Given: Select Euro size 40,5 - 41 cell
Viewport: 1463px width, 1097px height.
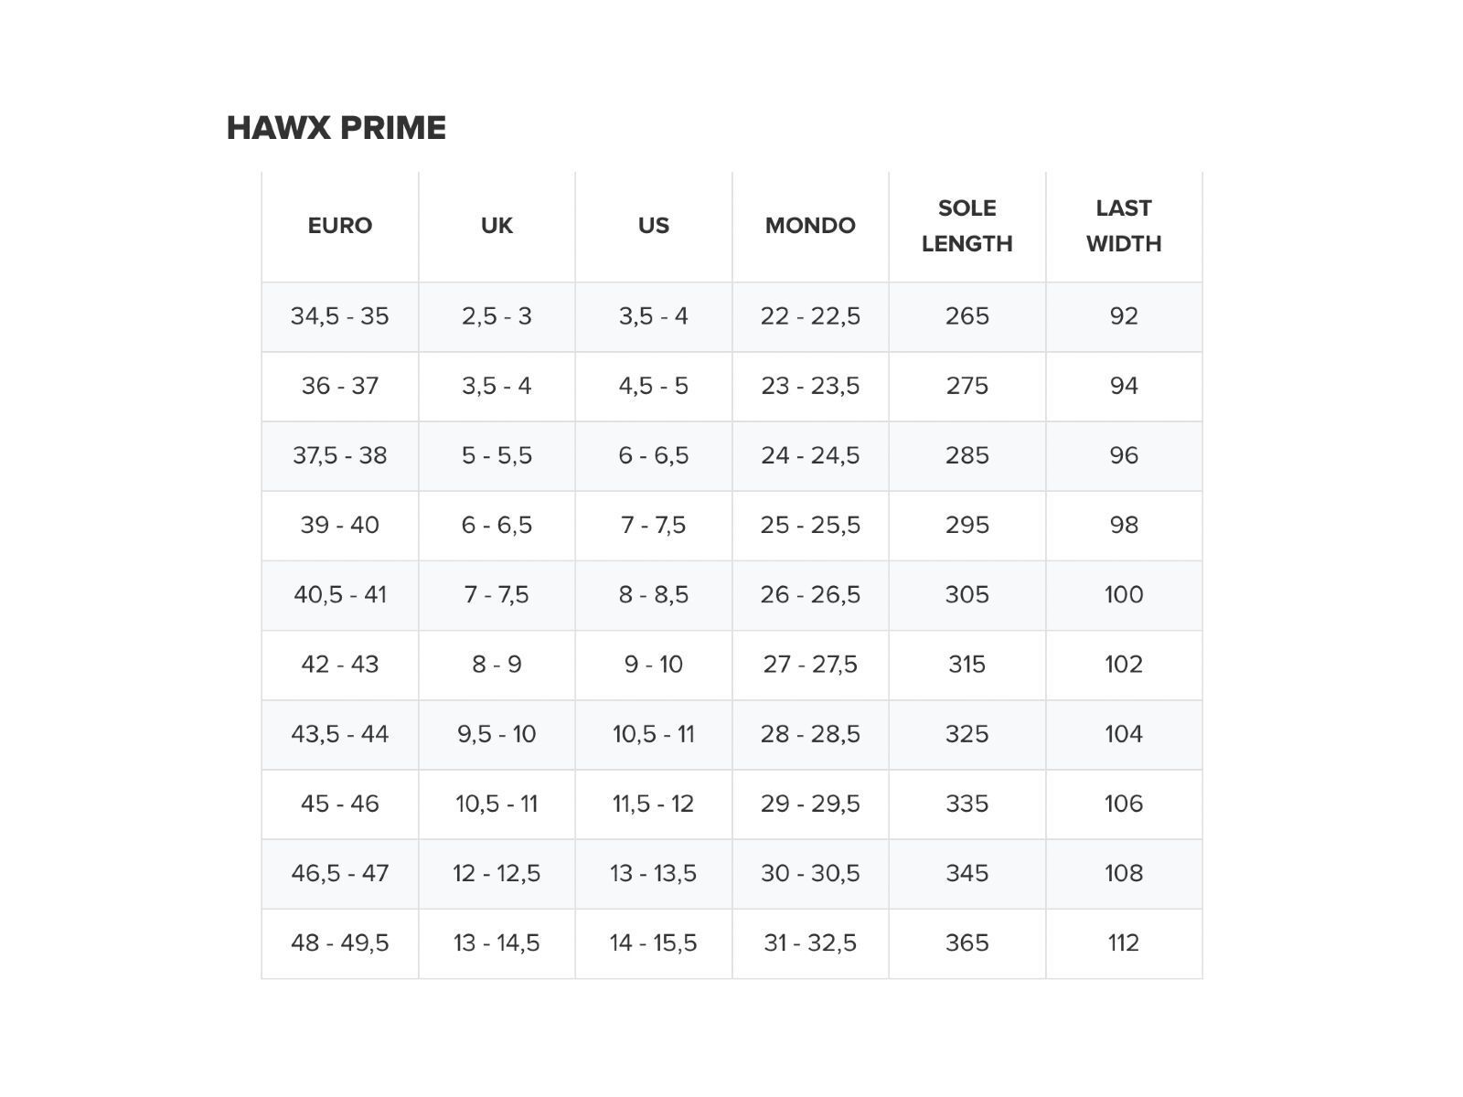Looking at the screenshot, I should [340, 595].
